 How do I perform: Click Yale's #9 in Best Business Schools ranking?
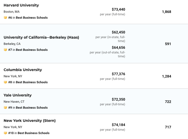click(28, 108)
